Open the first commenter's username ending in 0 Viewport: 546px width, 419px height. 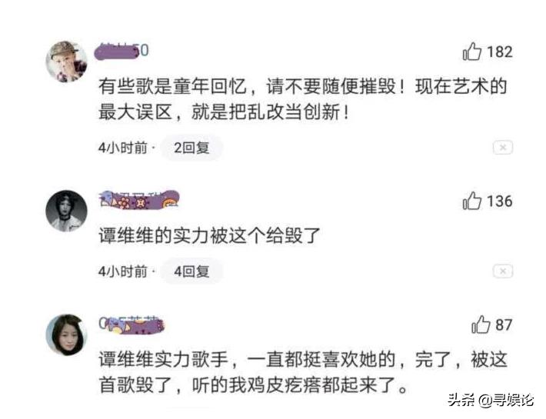[122, 51]
